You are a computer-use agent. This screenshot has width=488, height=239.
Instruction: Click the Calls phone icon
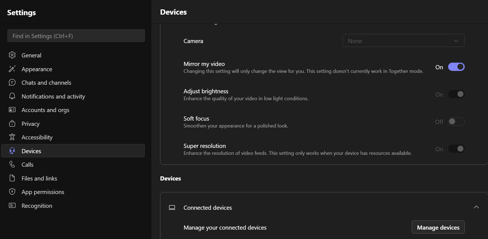pyautogui.click(x=12, y=164)
